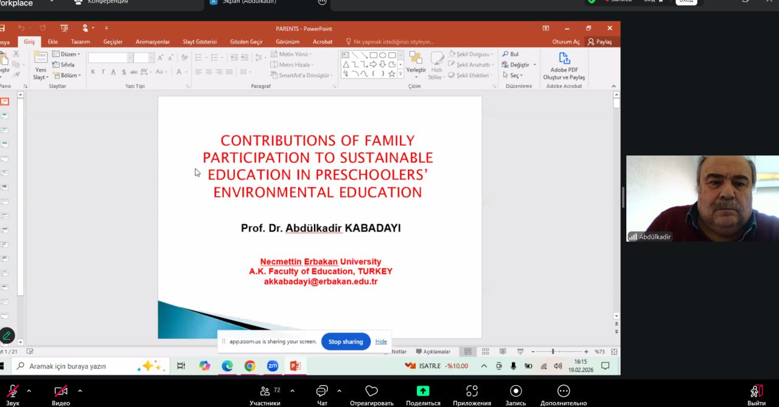Click the zoom level slider in status bar

pos(553,352)
